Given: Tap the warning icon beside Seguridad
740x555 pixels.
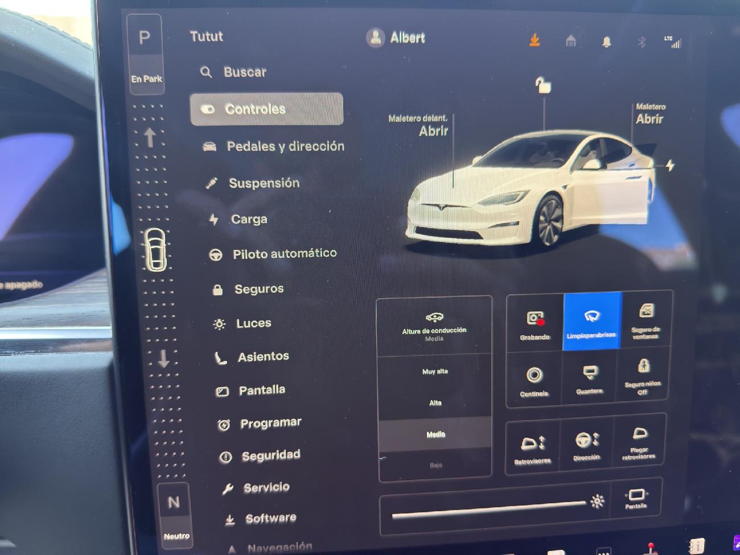Looking at the screenshot, I should point(225,457).
